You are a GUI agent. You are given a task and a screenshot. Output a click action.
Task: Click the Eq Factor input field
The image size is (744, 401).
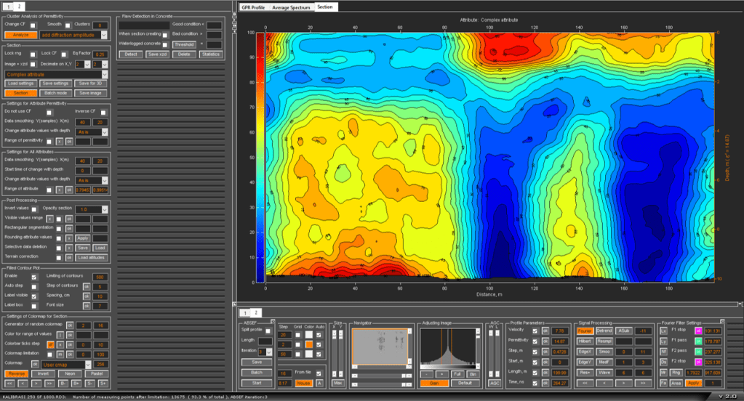100,54
